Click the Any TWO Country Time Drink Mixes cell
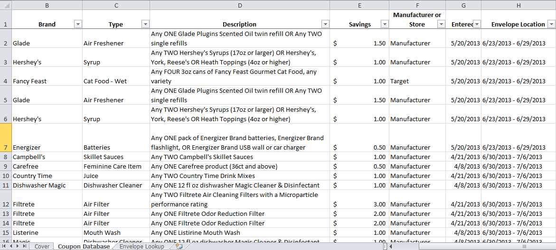 (240, 176)
